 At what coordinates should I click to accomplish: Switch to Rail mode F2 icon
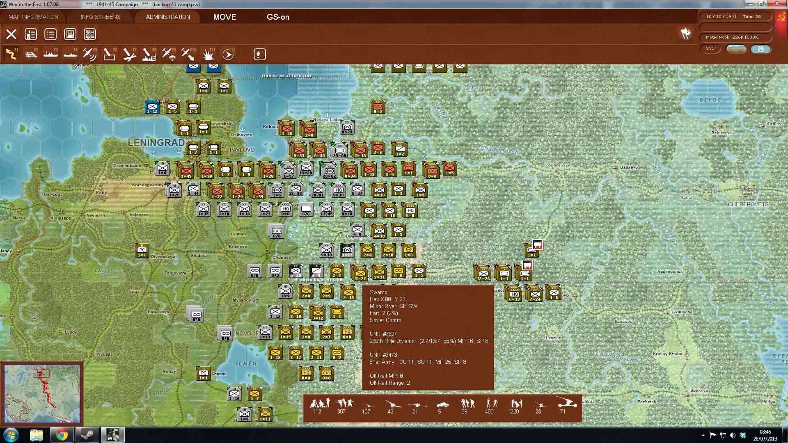31,54
